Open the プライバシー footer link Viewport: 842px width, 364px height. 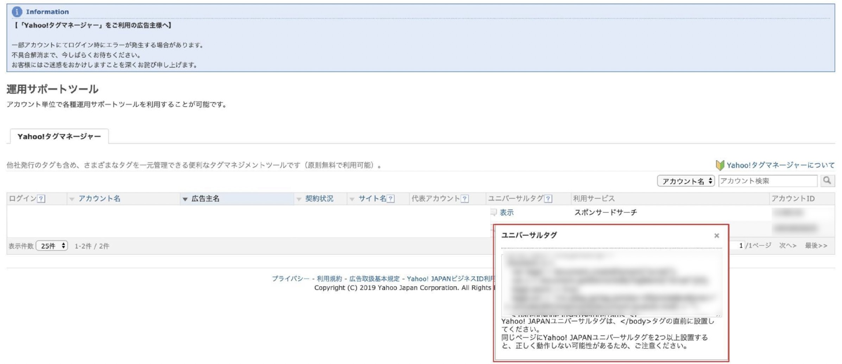(291, 279)
